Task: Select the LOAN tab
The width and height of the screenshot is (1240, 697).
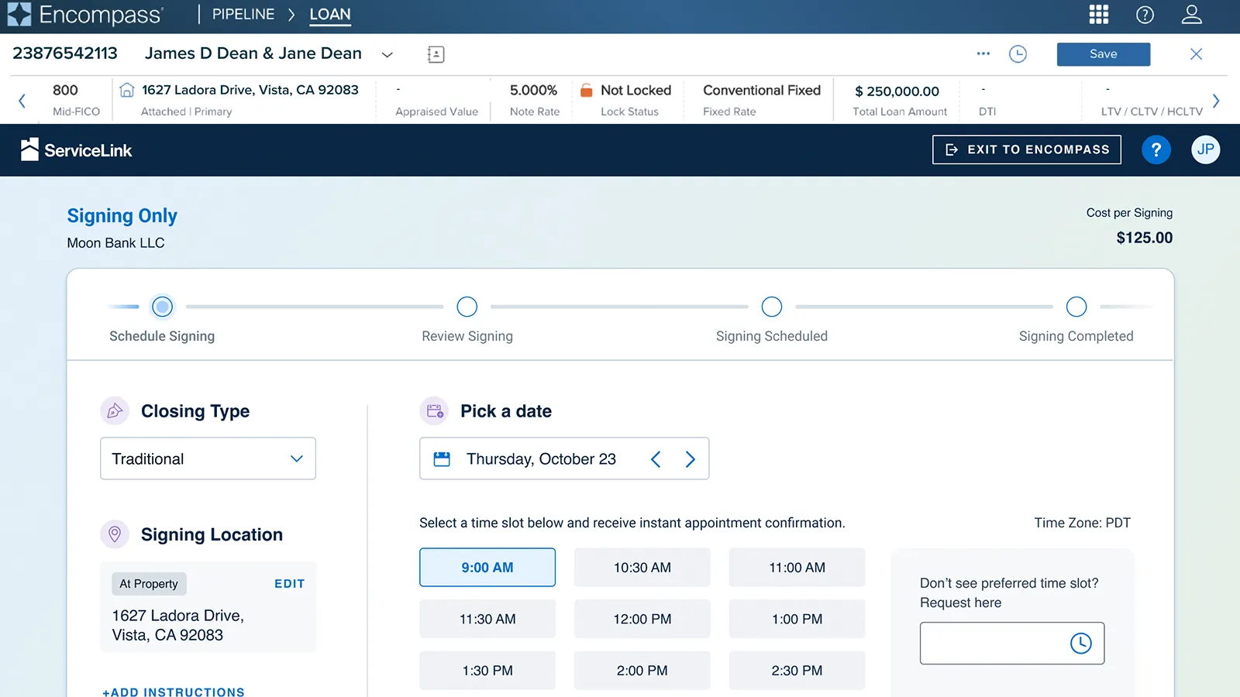Action: 330,15
